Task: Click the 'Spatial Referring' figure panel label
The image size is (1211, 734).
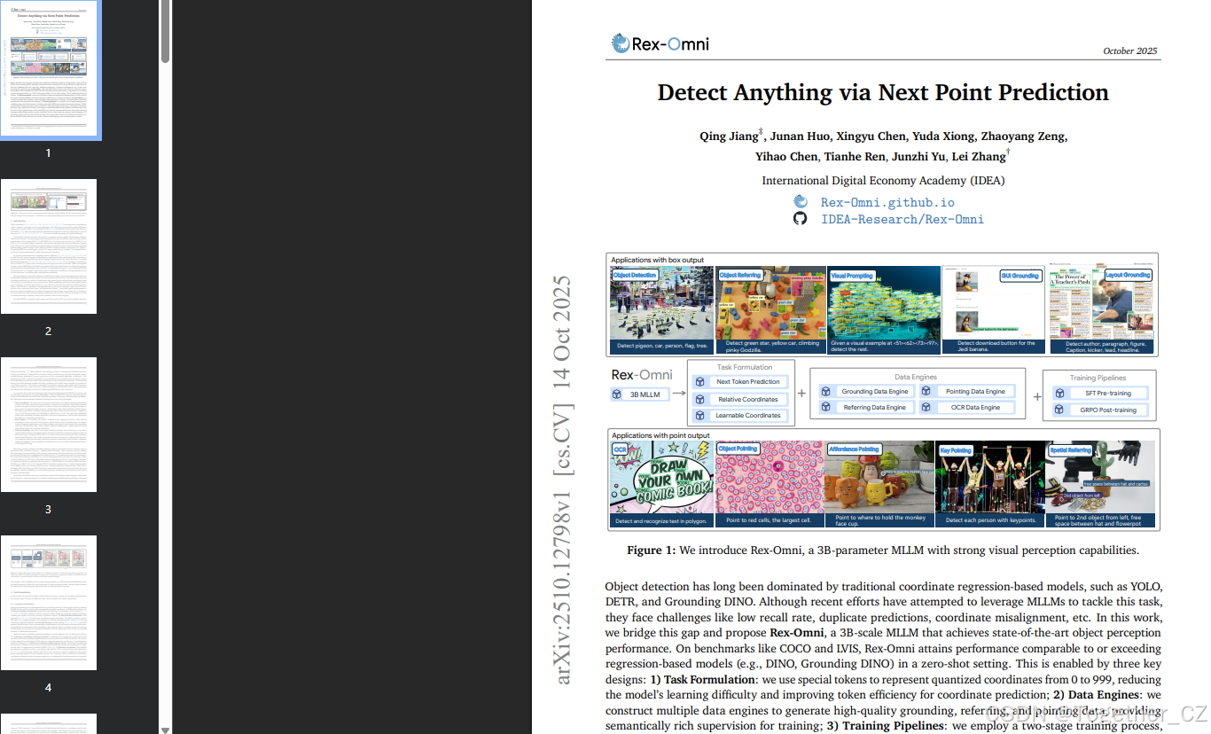Action: pyautogui.click(x=1071, y=450)
